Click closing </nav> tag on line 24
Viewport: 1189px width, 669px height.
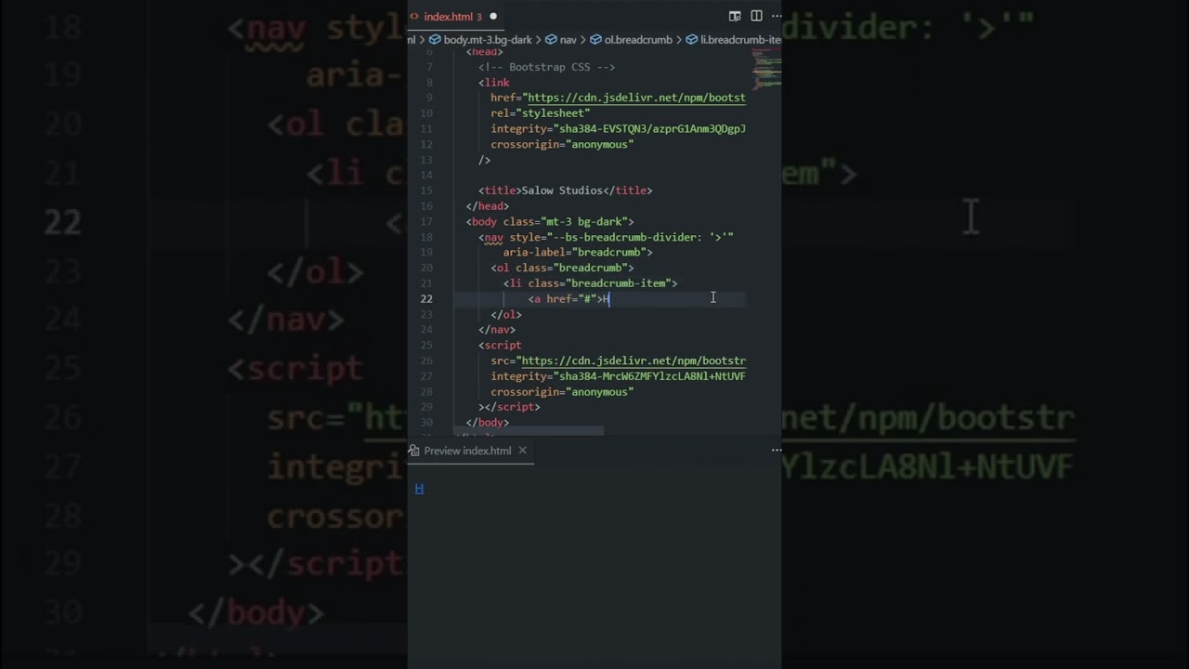pos(497,330)
